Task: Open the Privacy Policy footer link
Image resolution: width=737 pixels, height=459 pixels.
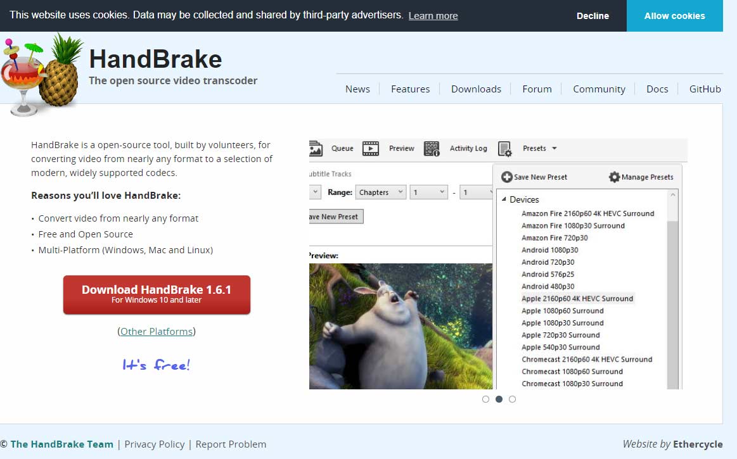Action: (x=154, y=444)
